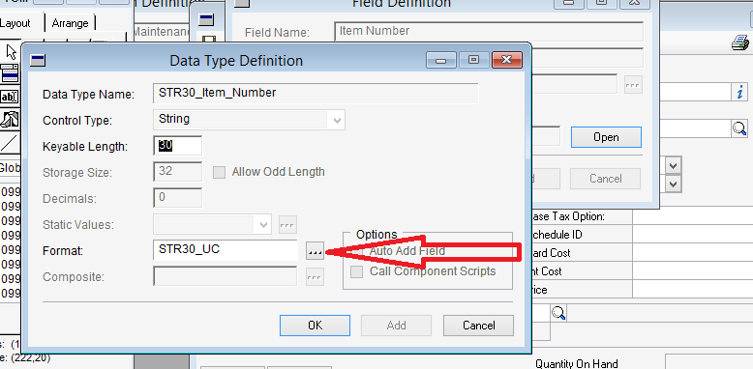Click the Static Values ellipsis button
The image size is (753, 369).
287,224
